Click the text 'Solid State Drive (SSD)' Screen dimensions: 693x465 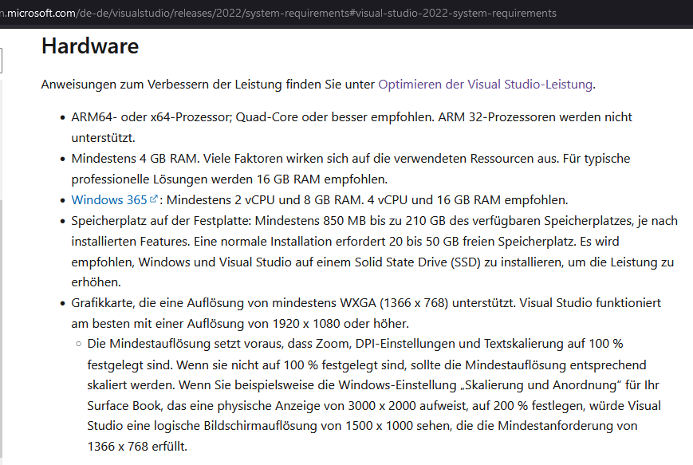[418, 262]
